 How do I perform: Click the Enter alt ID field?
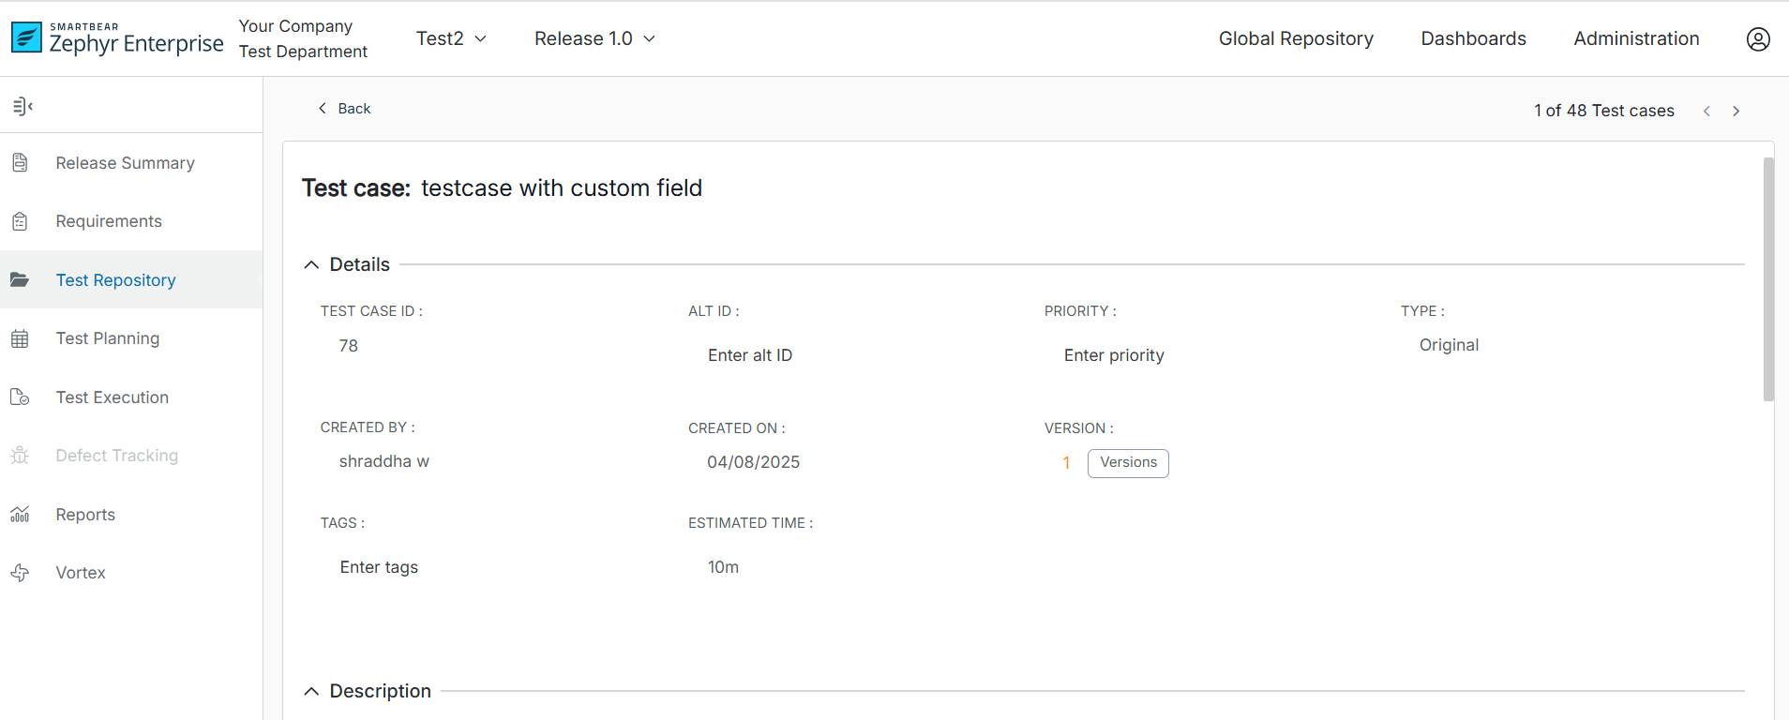(x=750, y=355)
